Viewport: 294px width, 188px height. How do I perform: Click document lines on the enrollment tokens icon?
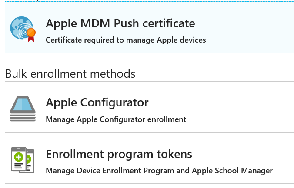19,166
